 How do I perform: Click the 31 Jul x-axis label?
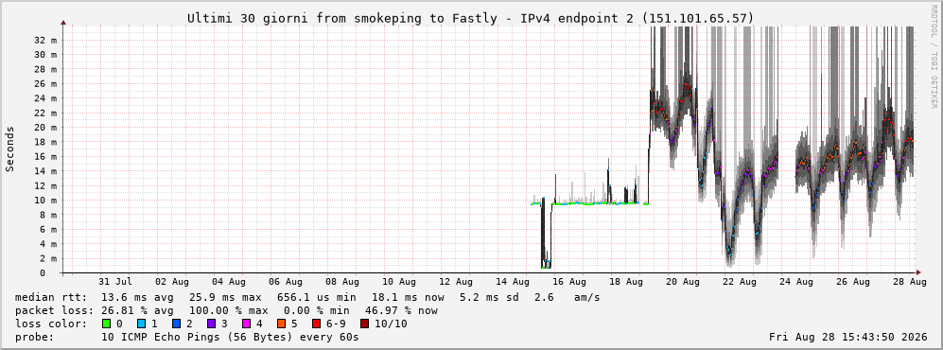click(114, 281)
